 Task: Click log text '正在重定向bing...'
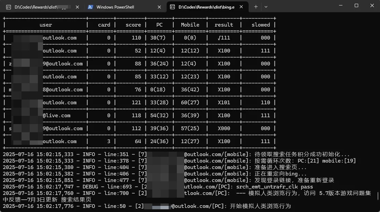280,174
